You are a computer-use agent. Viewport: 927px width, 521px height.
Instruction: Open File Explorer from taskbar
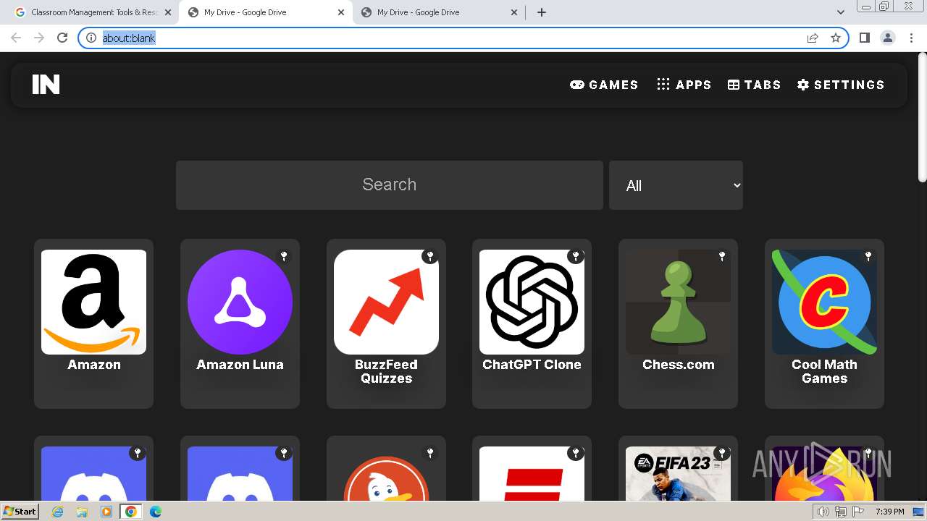point(82,512)
